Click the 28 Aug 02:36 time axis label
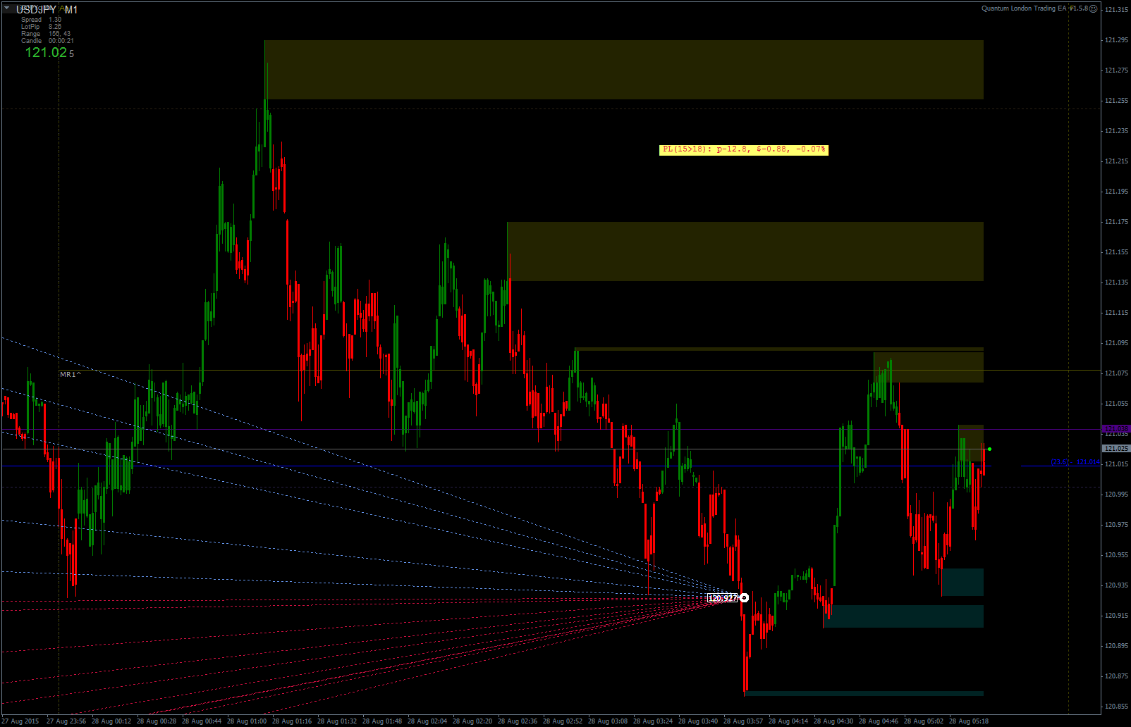The image size is (1131, 727). point(519,721)
